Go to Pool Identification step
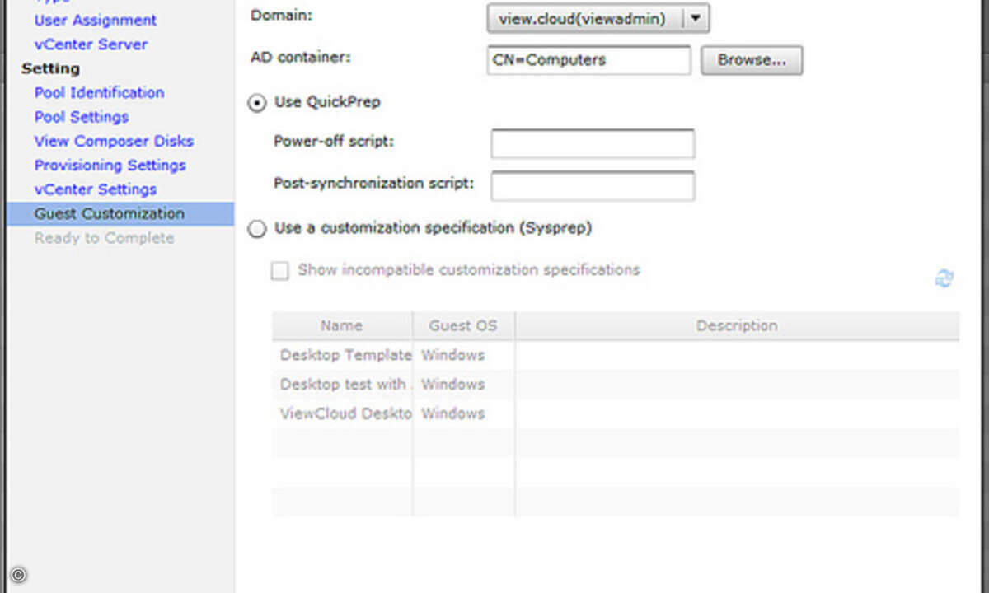 point(99,93)
